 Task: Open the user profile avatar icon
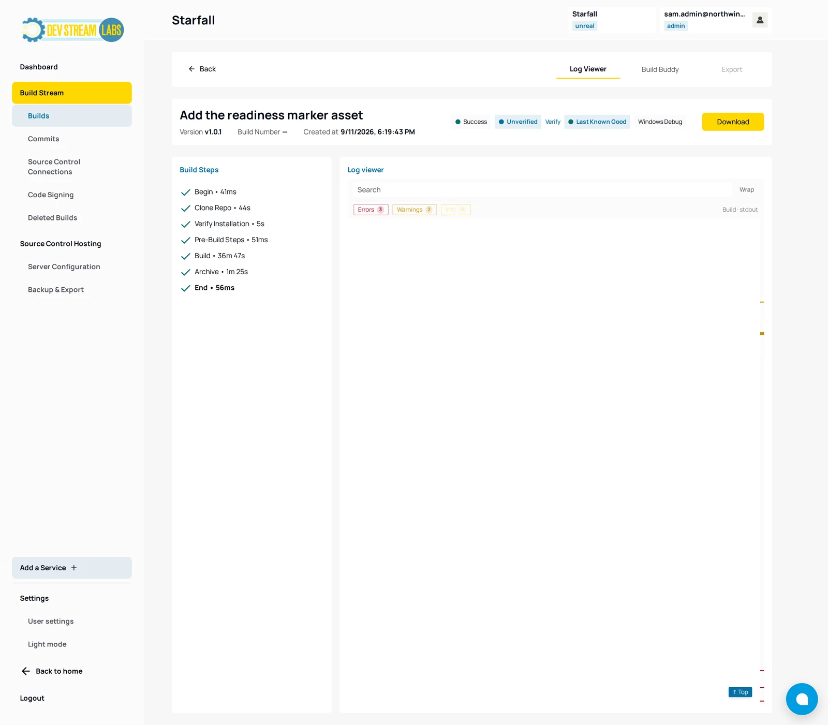[760, 20]
